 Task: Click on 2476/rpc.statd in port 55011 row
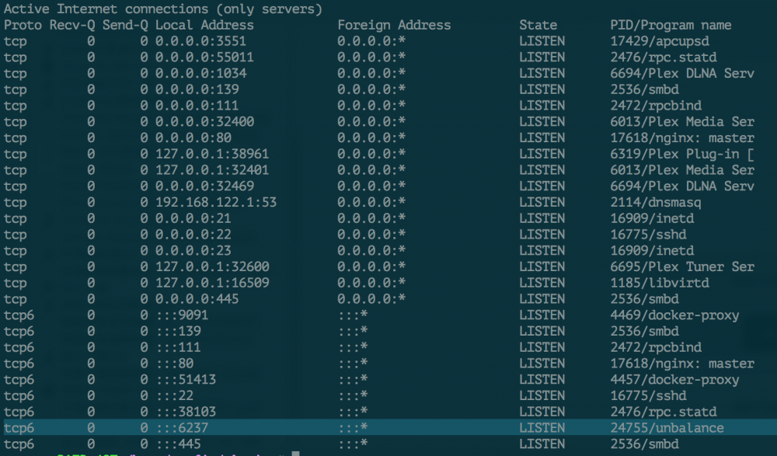[664, 57]
